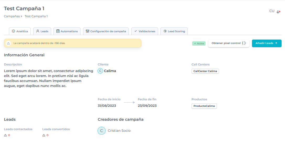This screenshot has height=143, width=285.
Task: Navigate to Campañas breadcrumb link
Action: (x=12, y=16)
